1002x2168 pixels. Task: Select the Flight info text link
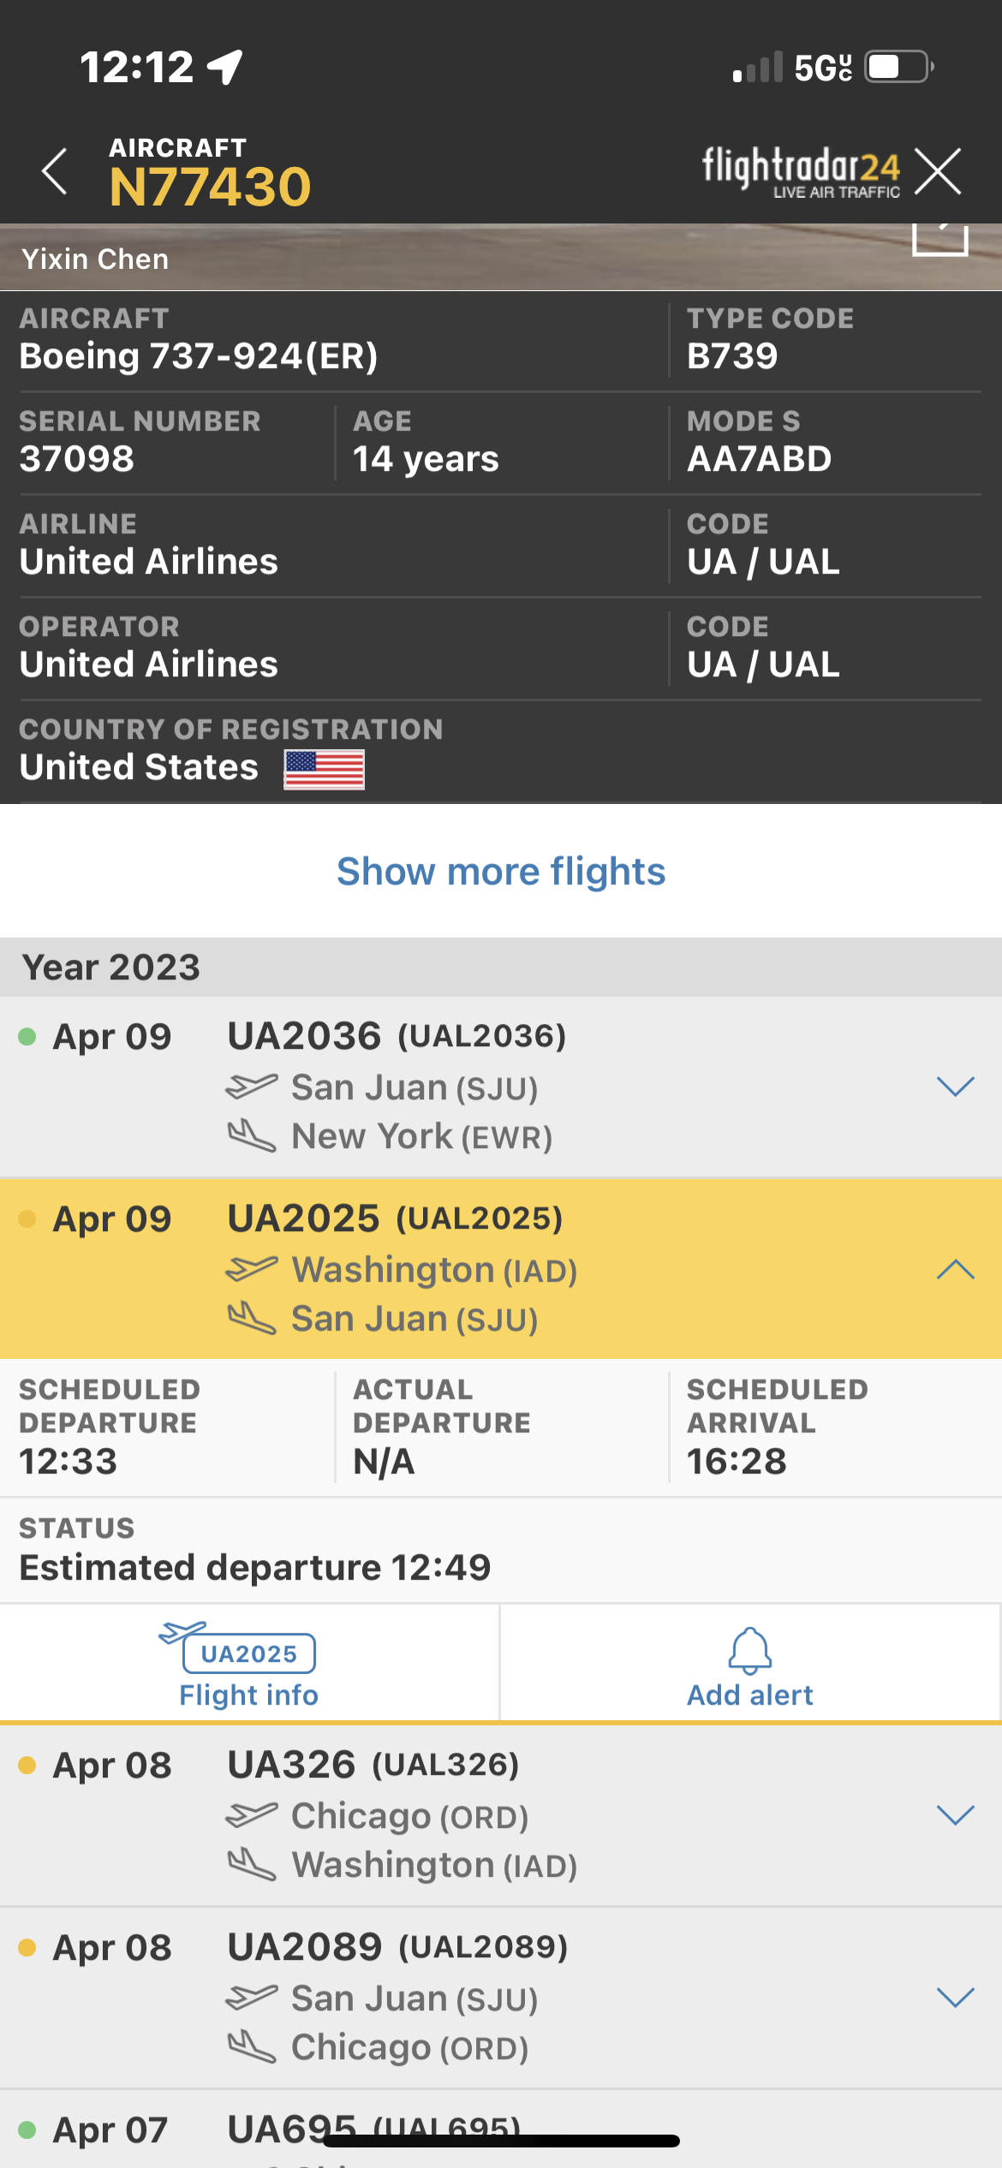click(248, 1695)
